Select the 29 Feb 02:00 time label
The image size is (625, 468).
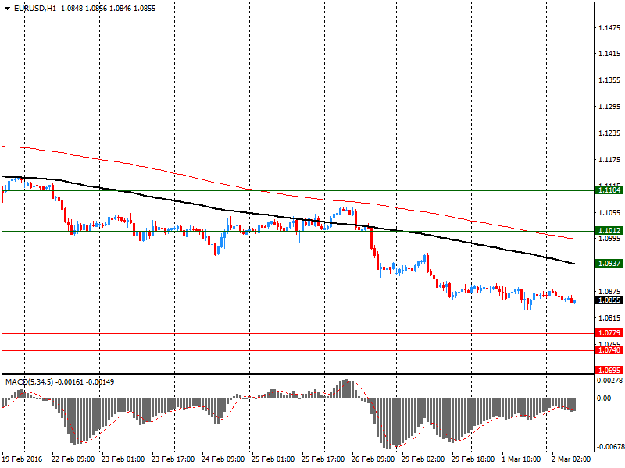[x=423, y=459]
